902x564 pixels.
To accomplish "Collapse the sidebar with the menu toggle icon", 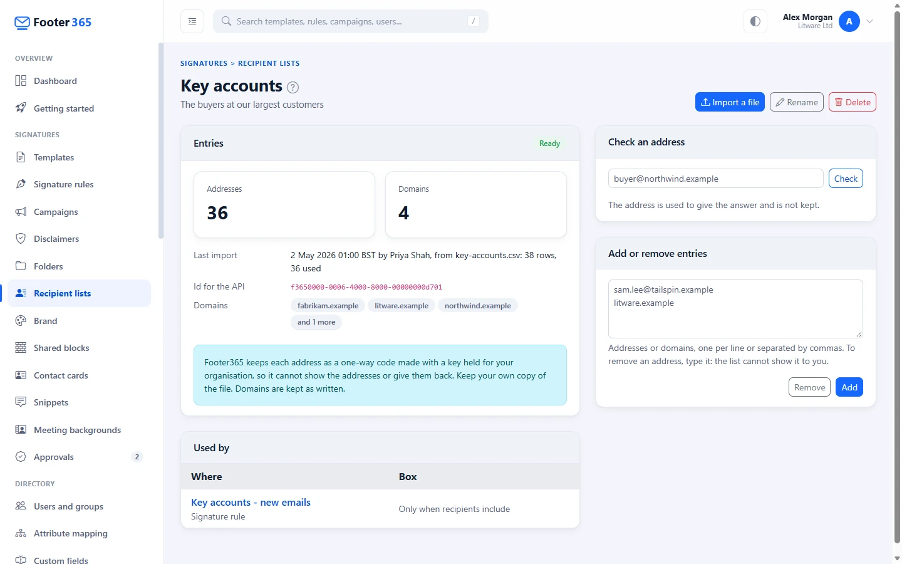I will (192, 21).
